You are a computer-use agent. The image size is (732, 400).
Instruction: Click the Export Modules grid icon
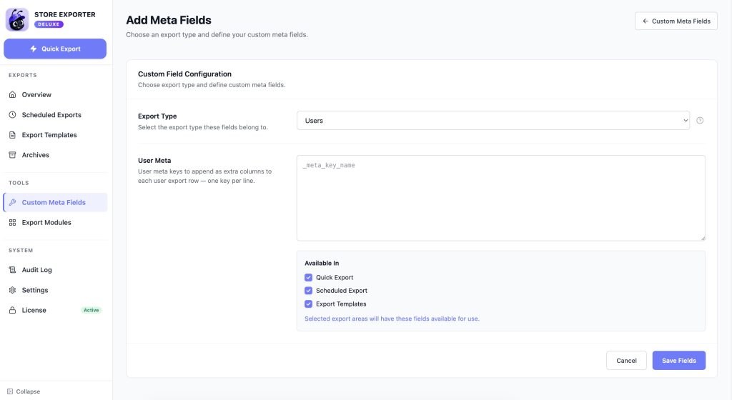pyautogui.click(x=13, y=222)
